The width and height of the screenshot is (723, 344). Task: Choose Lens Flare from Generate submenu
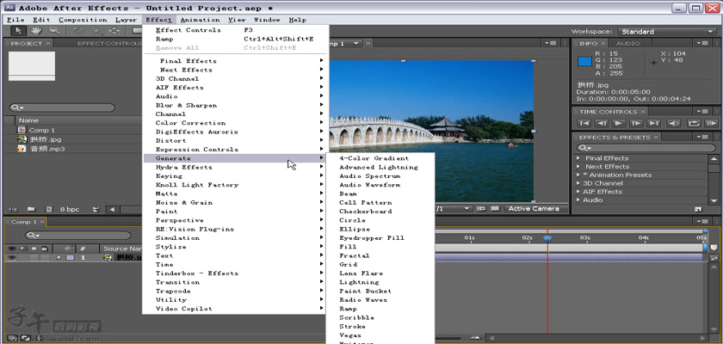(x=361, y=273)
